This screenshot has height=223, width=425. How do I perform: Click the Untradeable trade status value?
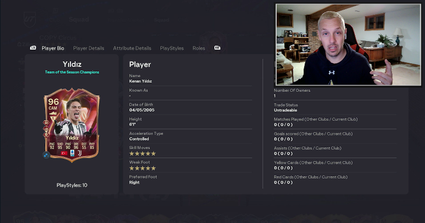point(285,110)
